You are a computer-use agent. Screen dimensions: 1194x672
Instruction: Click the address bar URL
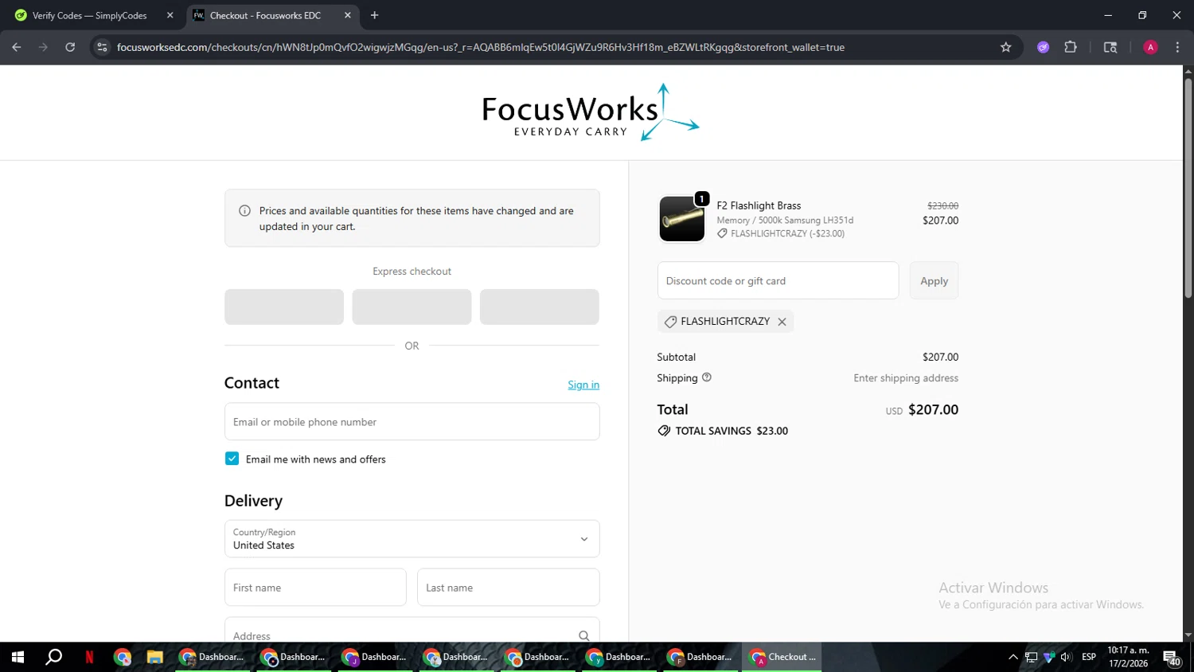coord(480,47)
